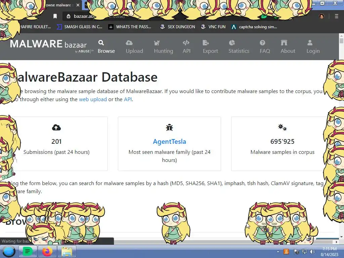This screenshot has height=258, width=344.
Task: Click the Login nav item
Action: tap(313, 47)
